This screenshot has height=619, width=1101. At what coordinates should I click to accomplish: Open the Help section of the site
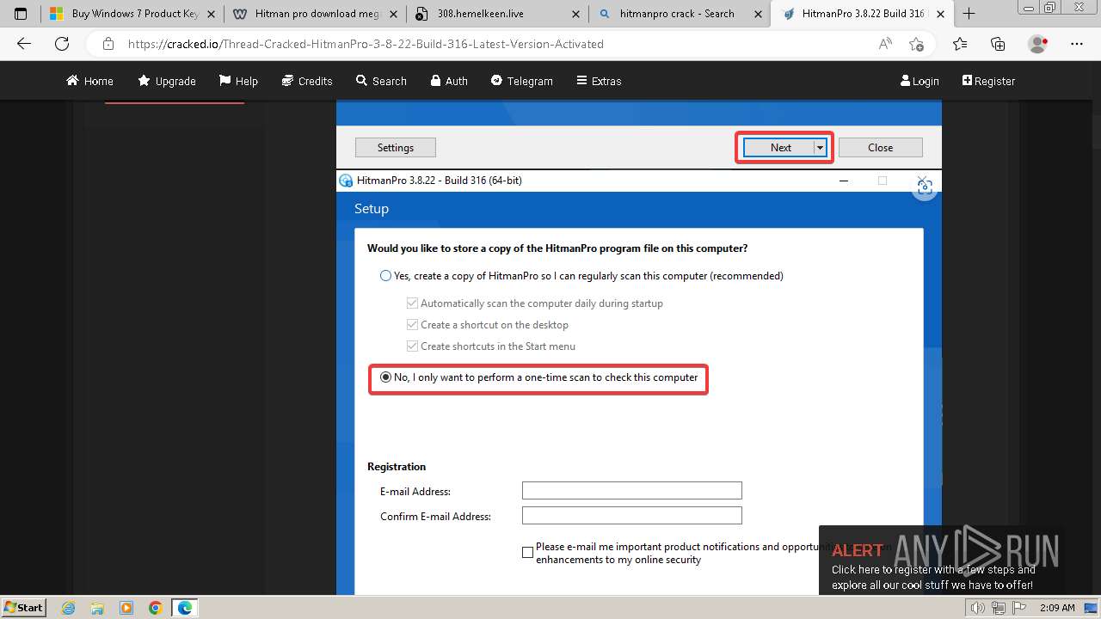click(x=238, y=81)
